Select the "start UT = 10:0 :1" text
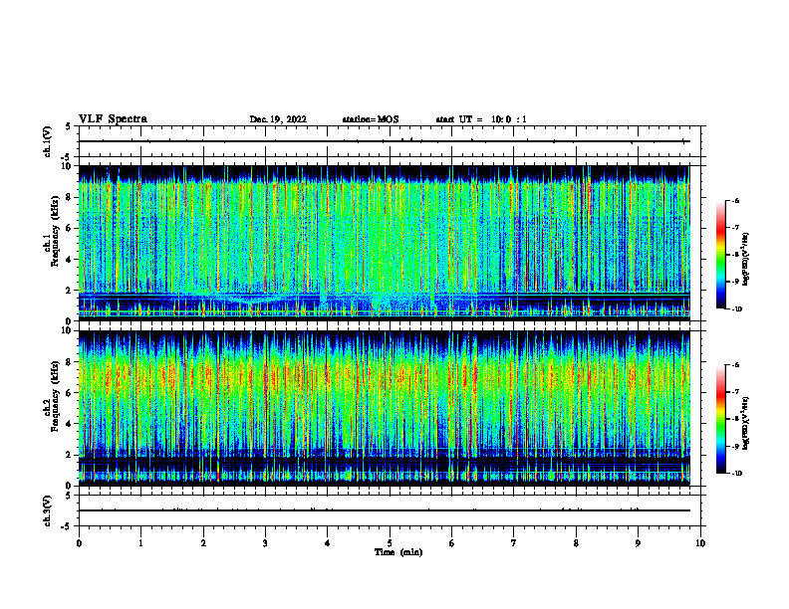 [481, 119]
